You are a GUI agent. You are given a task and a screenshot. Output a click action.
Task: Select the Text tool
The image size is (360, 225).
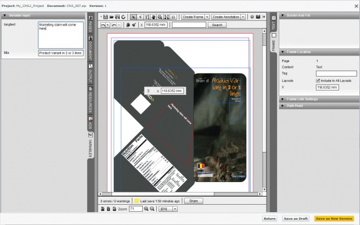coord(146,17)
